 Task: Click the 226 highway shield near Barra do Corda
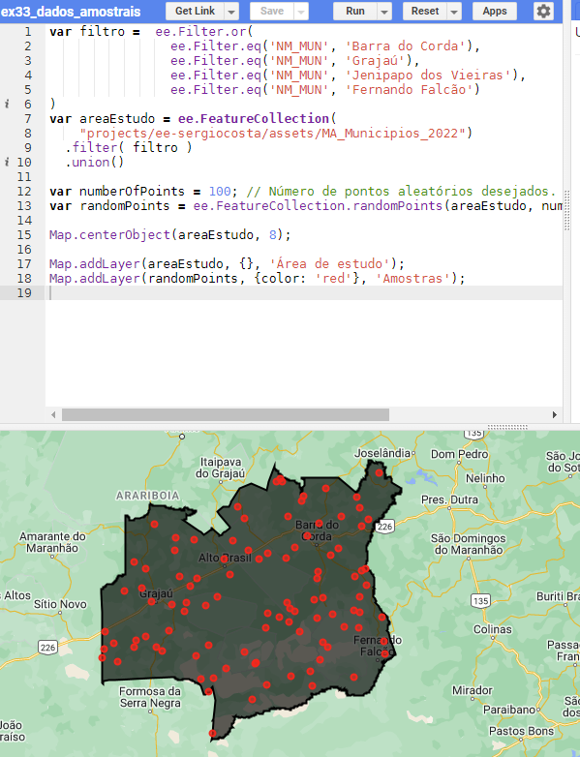[x=384, y=527]
